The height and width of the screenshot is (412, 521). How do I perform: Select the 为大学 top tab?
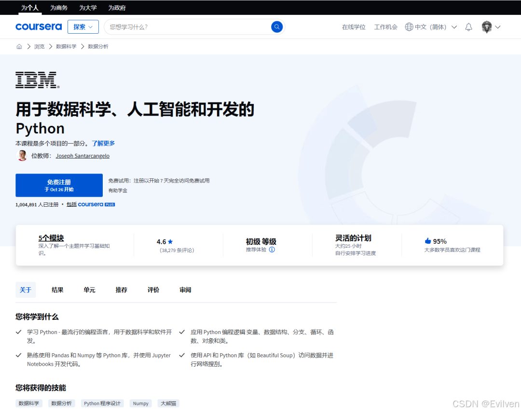88,8
